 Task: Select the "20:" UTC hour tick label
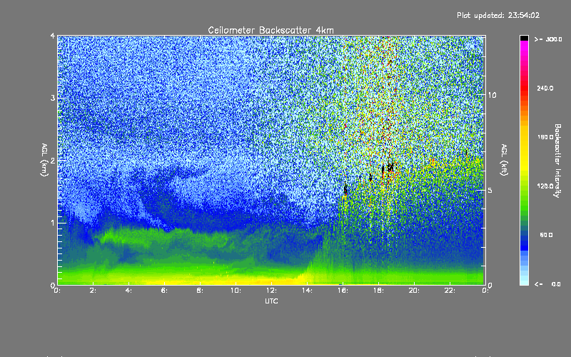tap(414, 291)
